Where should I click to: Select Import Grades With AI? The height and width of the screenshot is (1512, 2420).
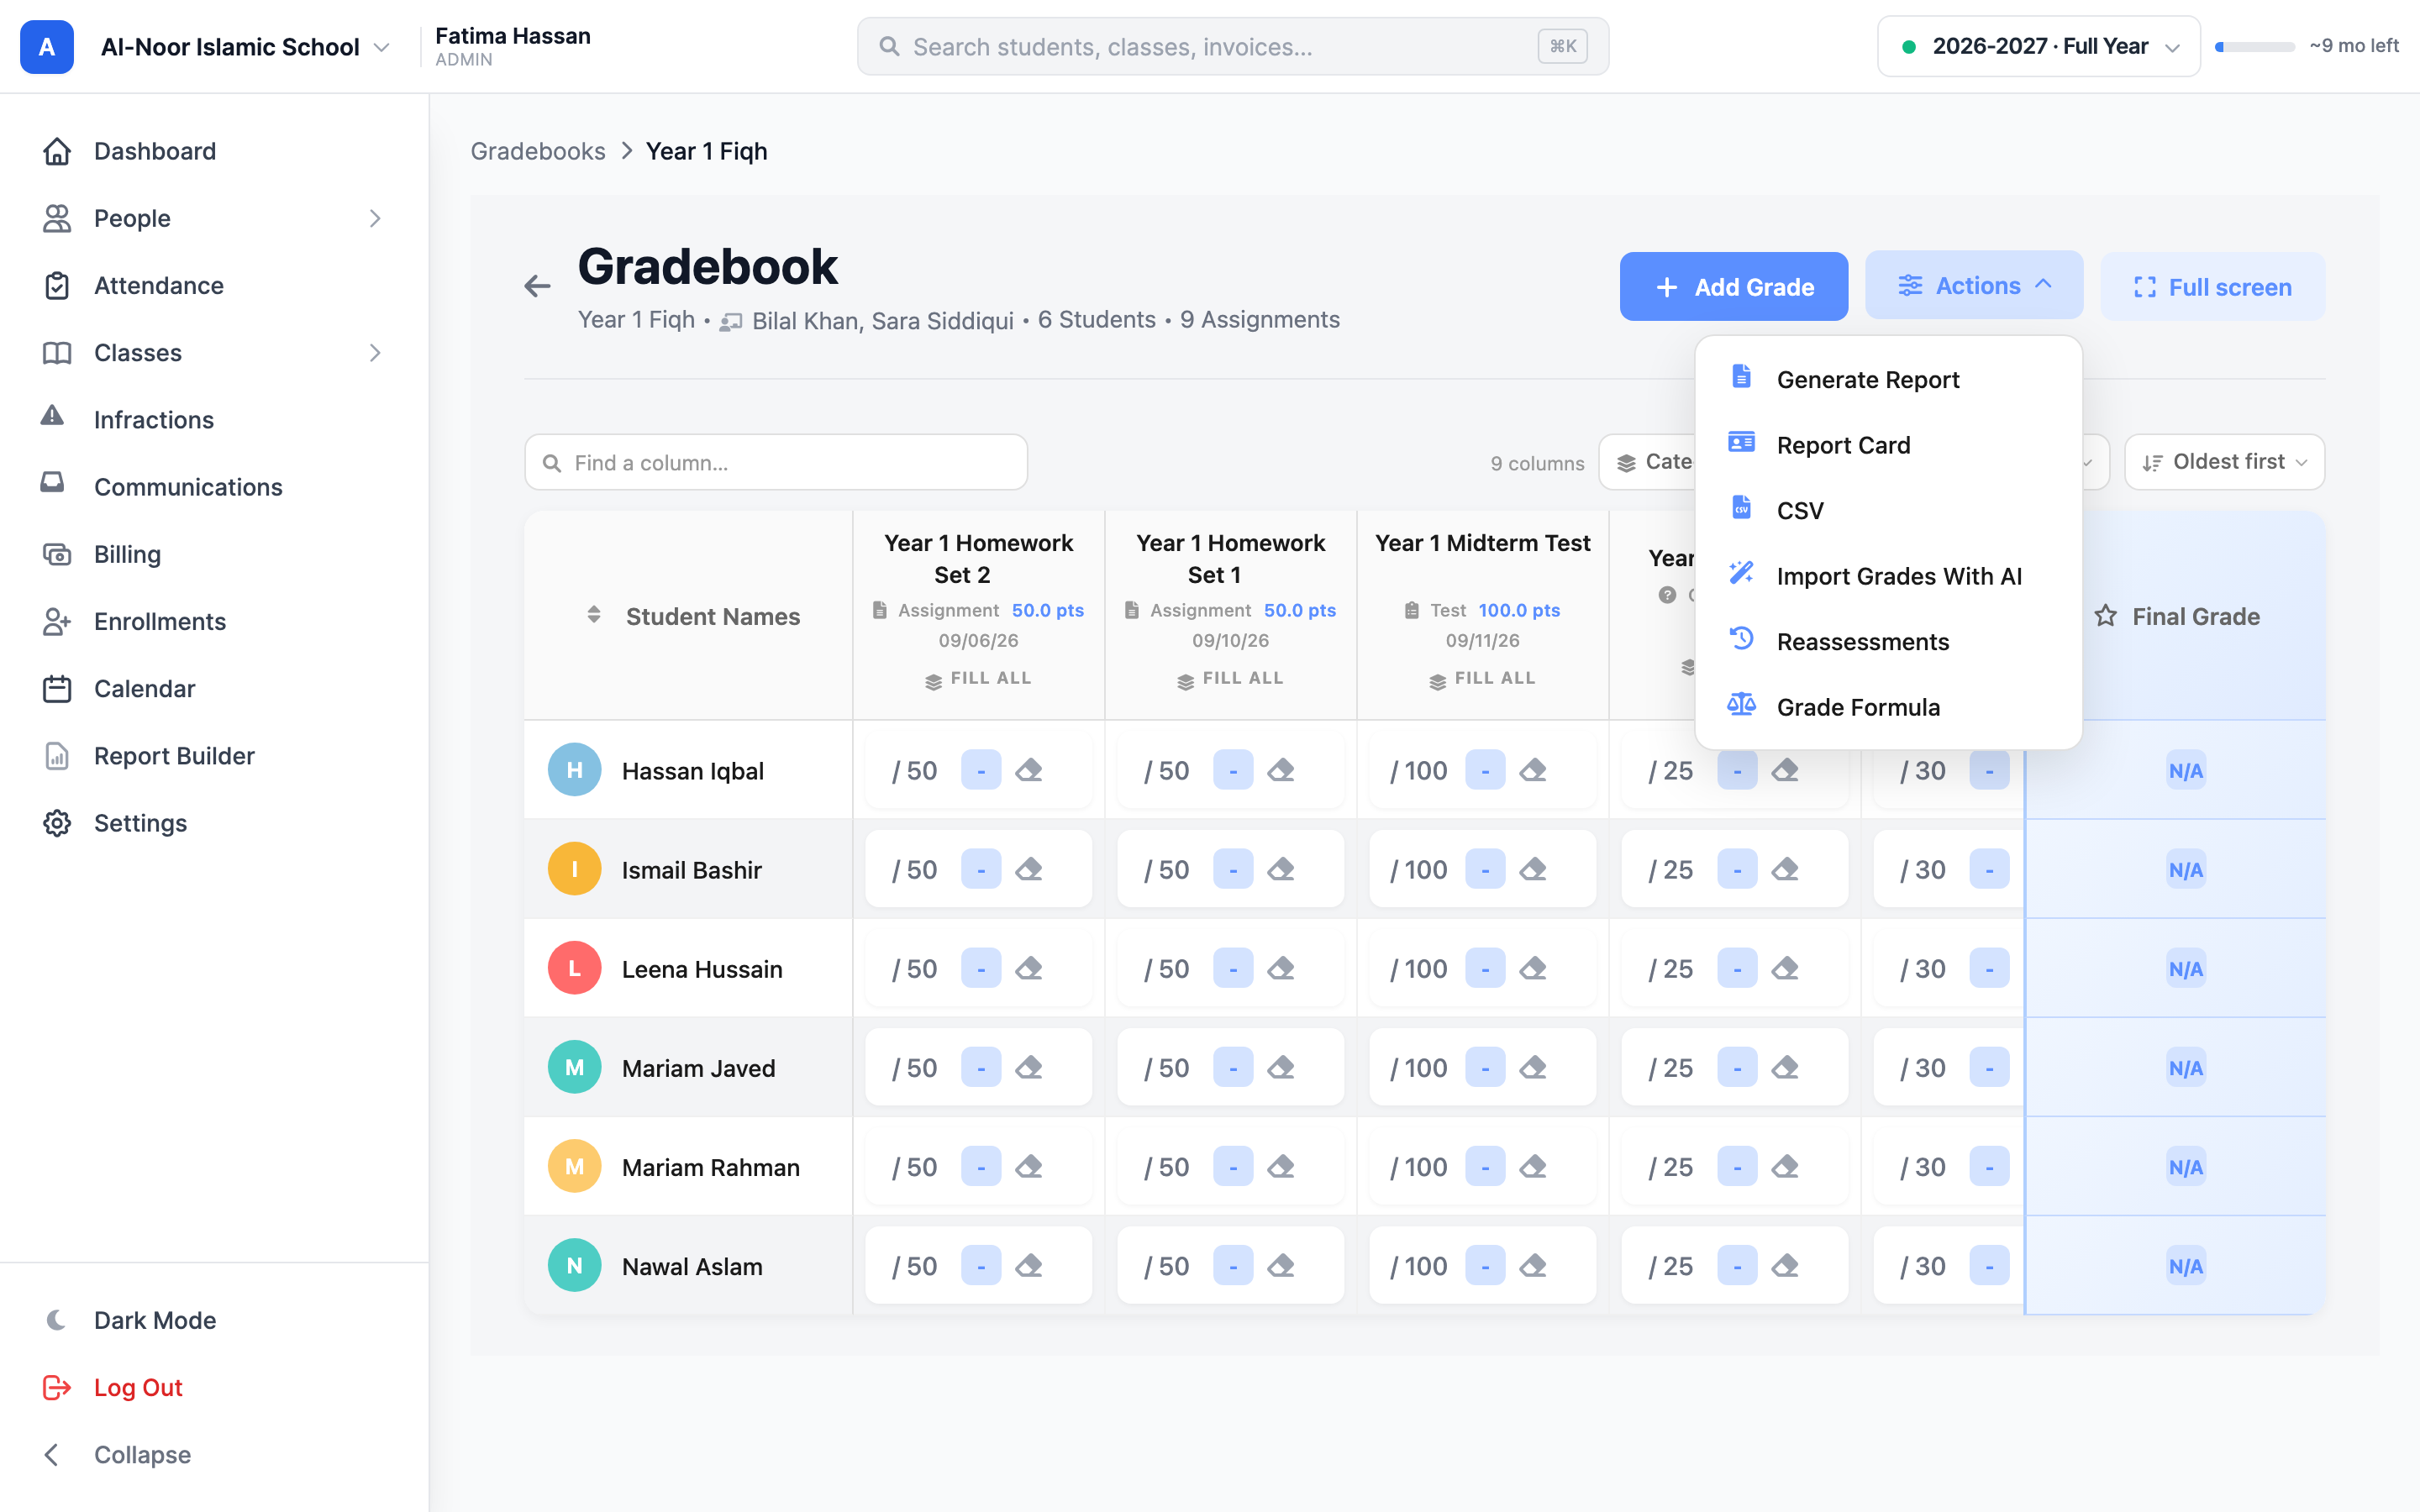(x=1889, y=576)
